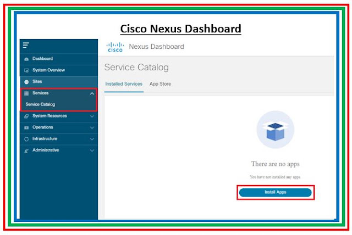Click the Services grid icon
352x235 pixels.
tap(26, 93)
